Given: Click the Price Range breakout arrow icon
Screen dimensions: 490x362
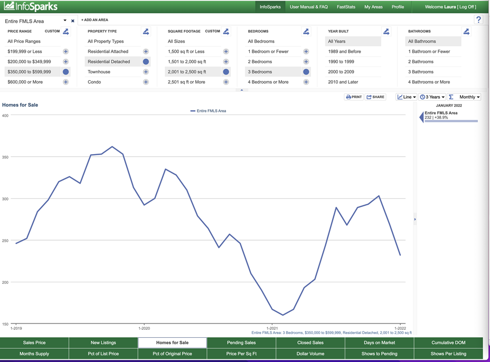Looking at the screenshot, I should (x=66, y=32).
